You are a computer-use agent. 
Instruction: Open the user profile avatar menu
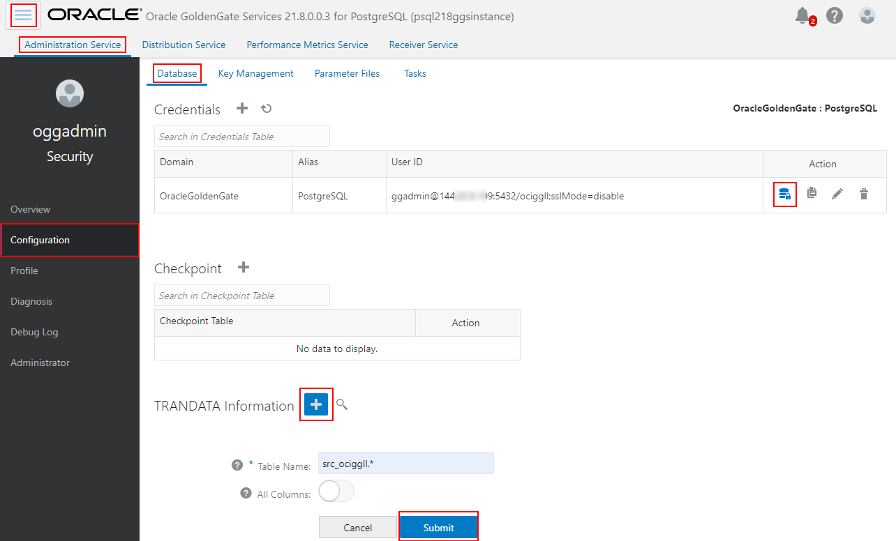pos(867,15)
